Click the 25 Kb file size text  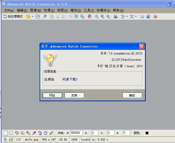63,139
